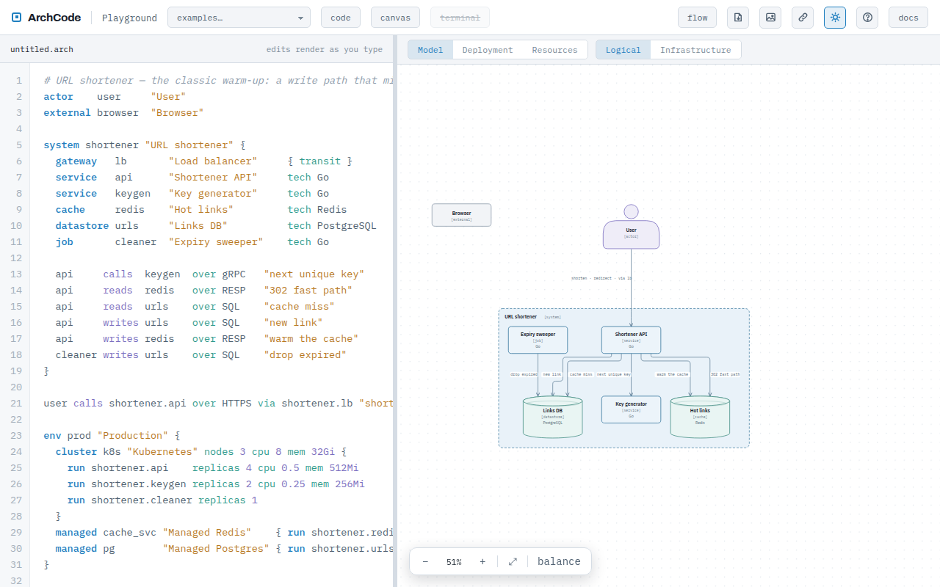Screen dimensions: 940x587
Task: Export diagram as image
Action: (770, 18)
